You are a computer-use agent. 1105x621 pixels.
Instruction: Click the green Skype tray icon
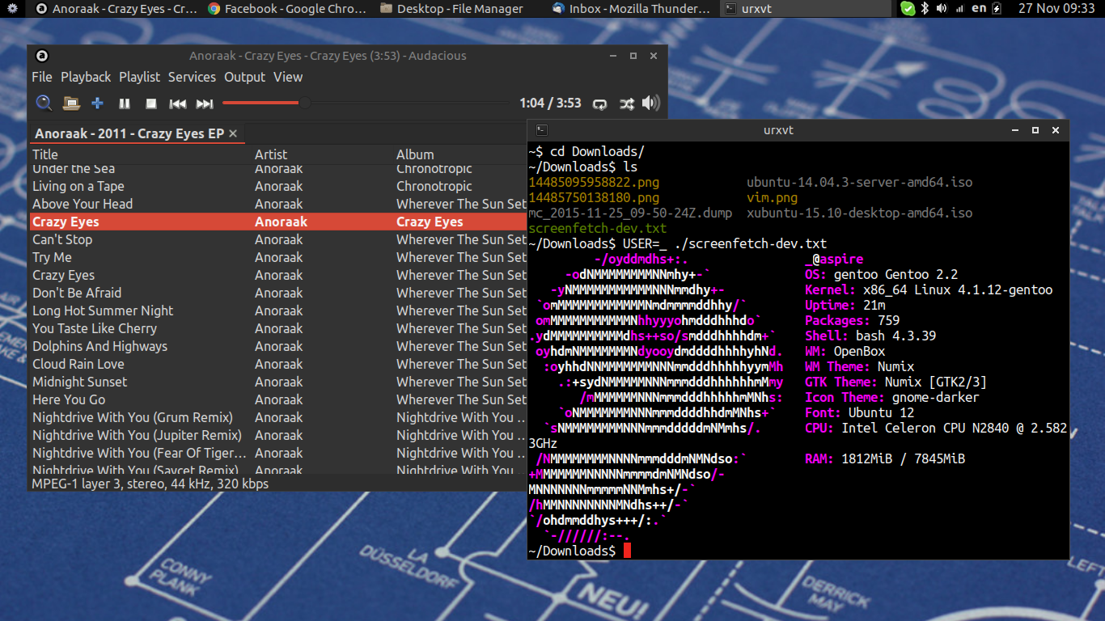[908, 9]
